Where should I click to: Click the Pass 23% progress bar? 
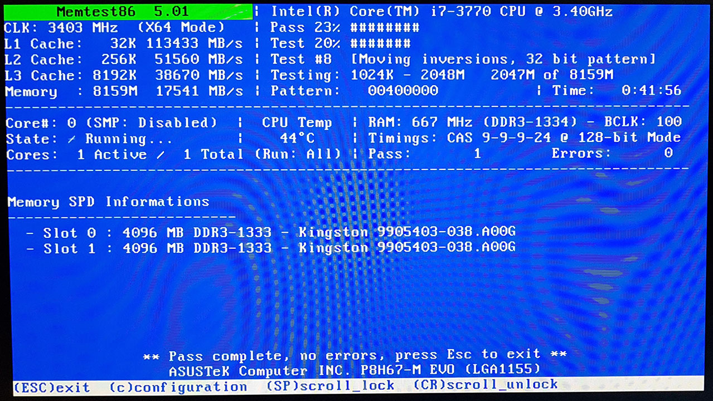345,27
